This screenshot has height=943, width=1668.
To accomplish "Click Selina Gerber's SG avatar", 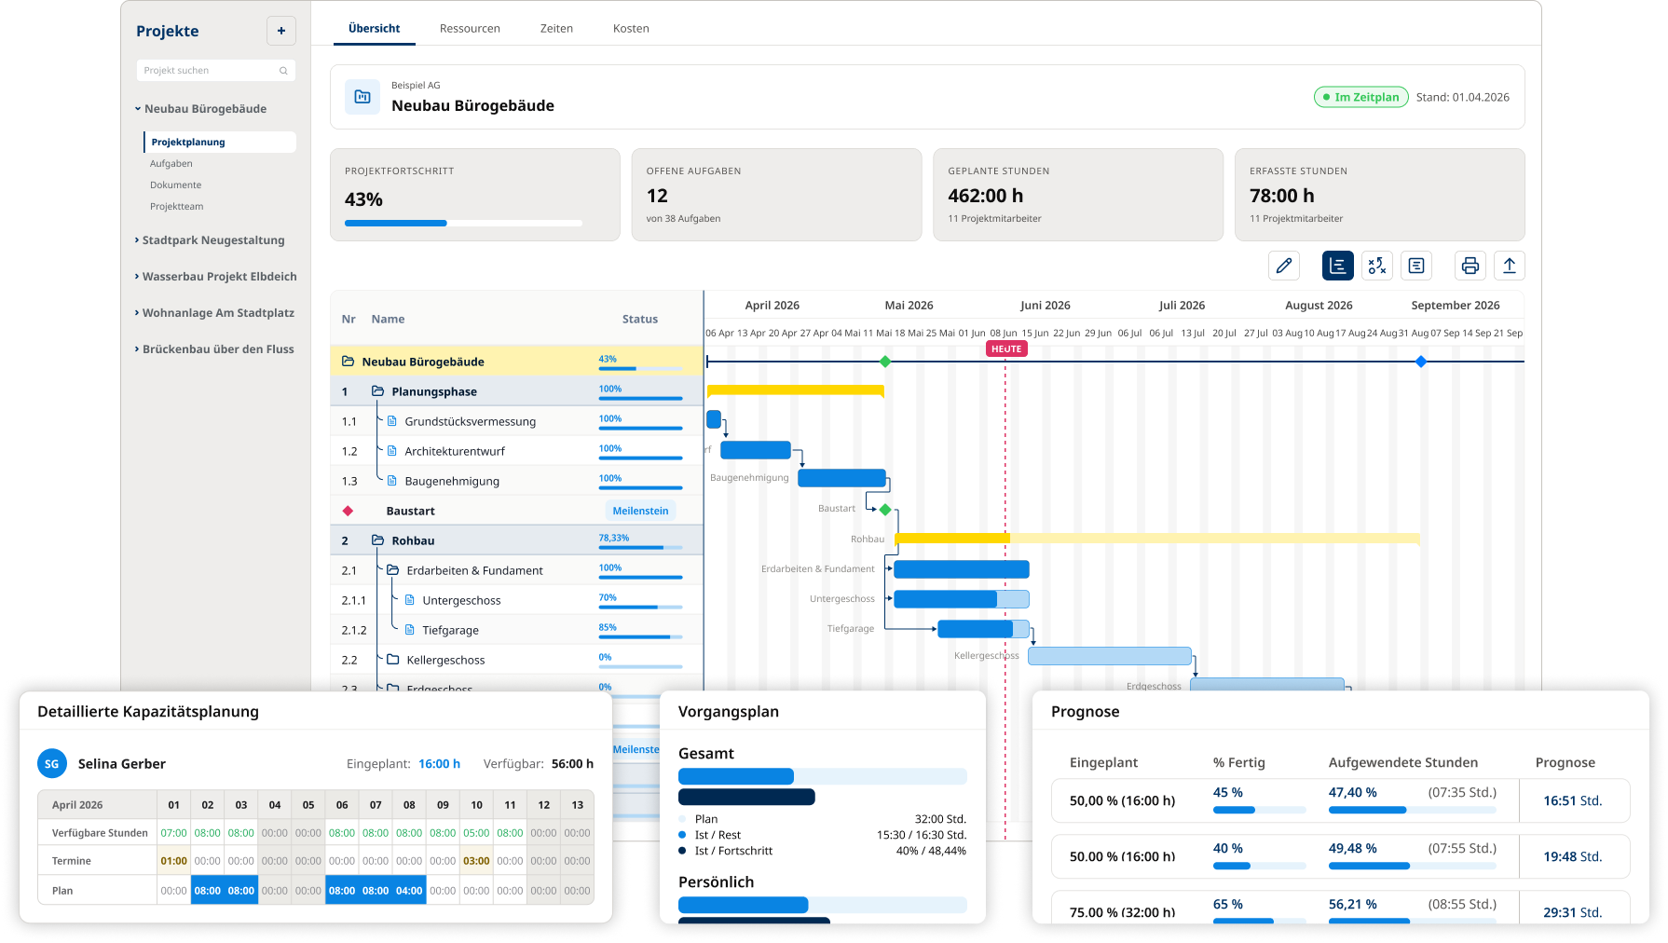I will pyautogui.click(x=52, y=763).
